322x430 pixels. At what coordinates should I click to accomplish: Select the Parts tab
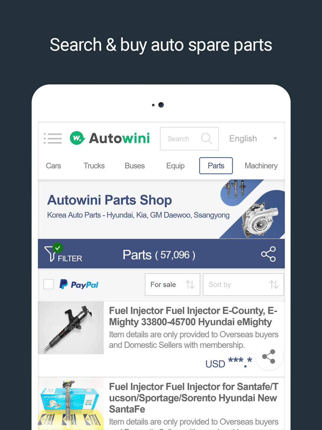216,166
